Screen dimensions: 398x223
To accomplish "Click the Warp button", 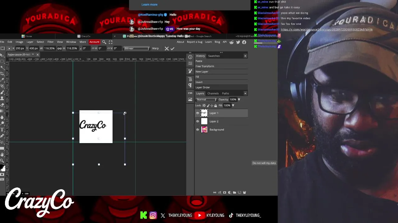I will [155, 48].
